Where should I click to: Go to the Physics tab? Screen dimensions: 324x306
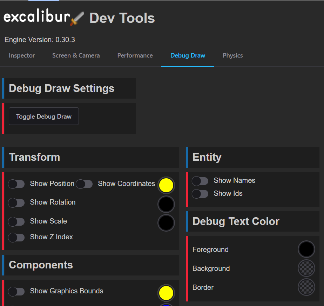coord(232,55)
